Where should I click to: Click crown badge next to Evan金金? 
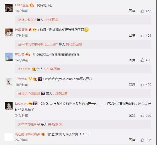32,5
